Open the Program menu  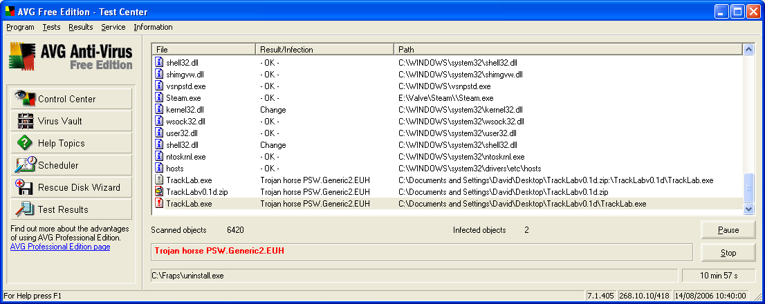click(21, 27)
